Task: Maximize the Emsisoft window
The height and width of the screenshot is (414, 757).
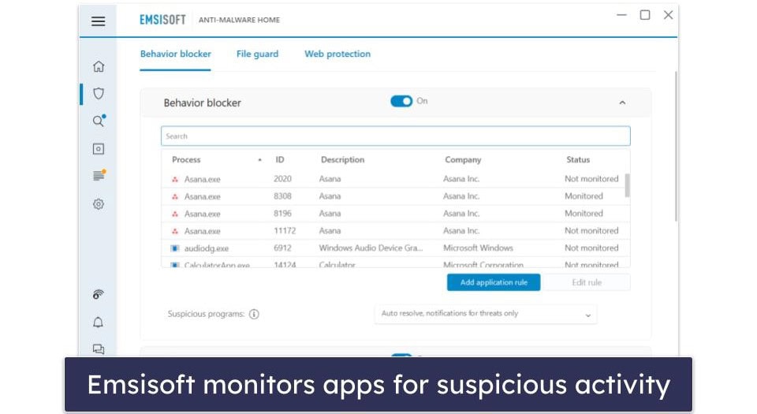Action: point(645,15)
